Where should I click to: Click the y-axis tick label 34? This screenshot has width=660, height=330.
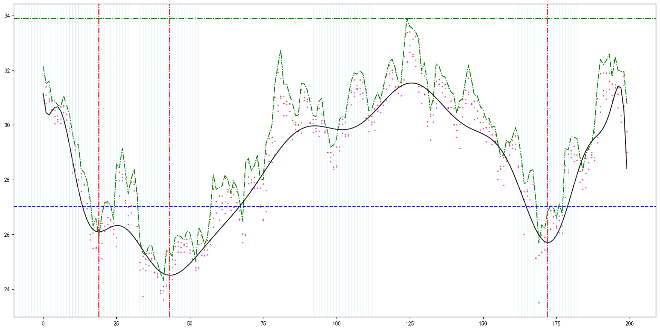click(7, 16)
